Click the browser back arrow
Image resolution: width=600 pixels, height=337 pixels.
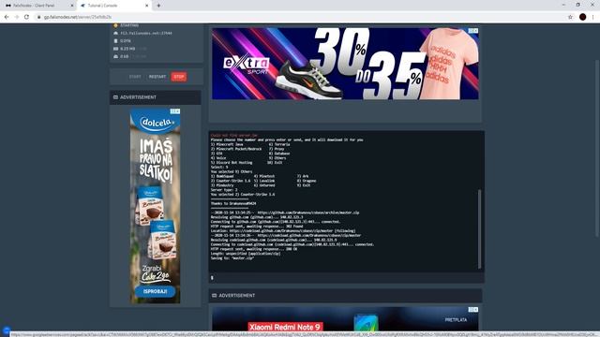(x=7, y=17)
